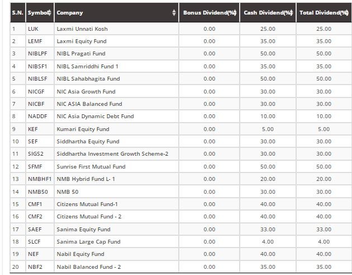Screen dimensions: 352x275
Task: Click cash dividend value for Kumari Equity Fund
Action: point(268,129)
